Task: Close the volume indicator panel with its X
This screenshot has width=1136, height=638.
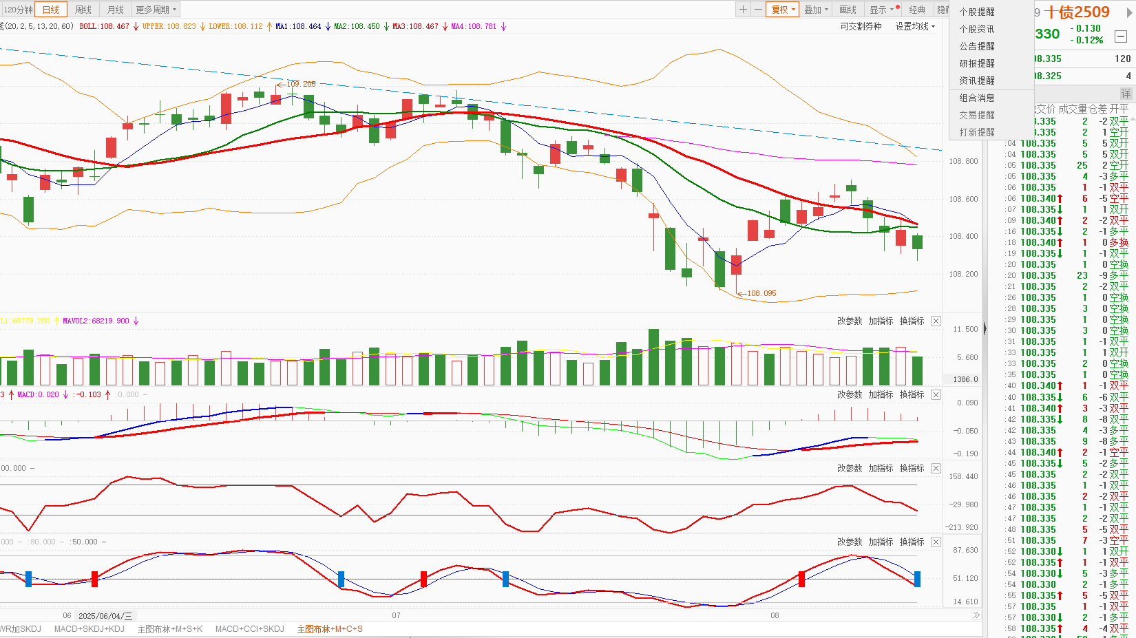Action: click(936, 321)
